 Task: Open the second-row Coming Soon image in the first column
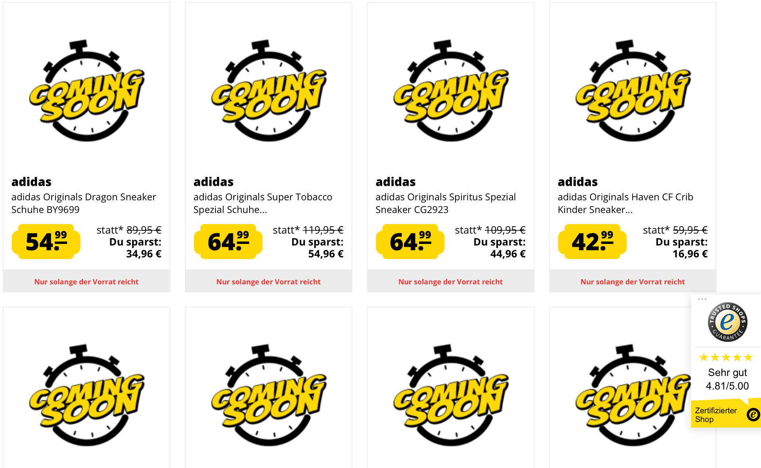tap(86, 395)
